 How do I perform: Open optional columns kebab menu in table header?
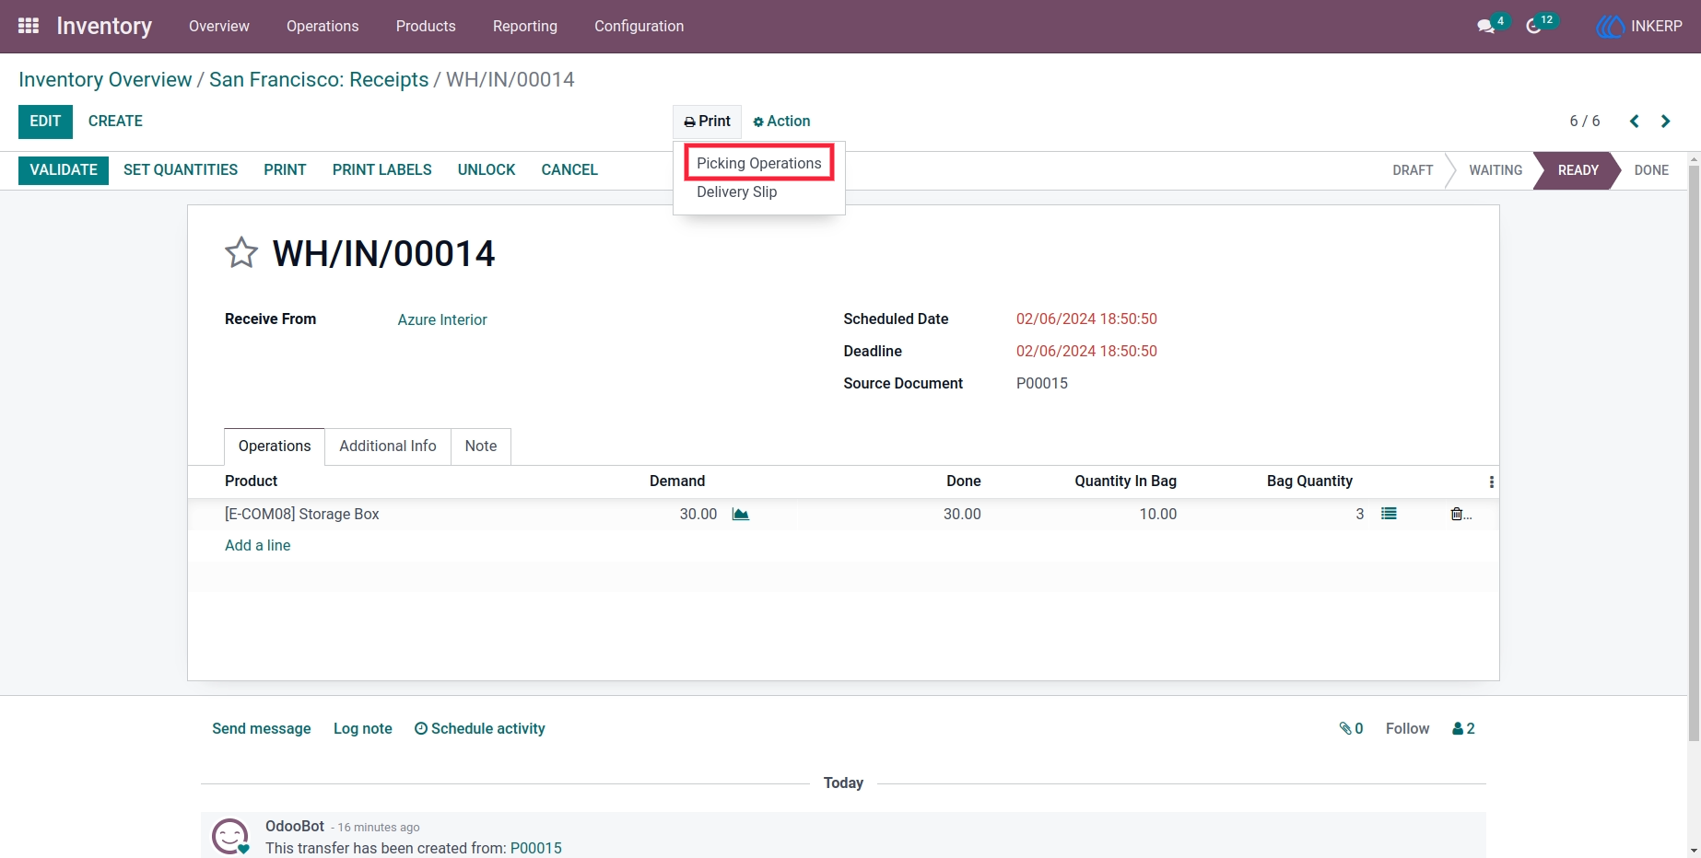(x=1491, y=481)
